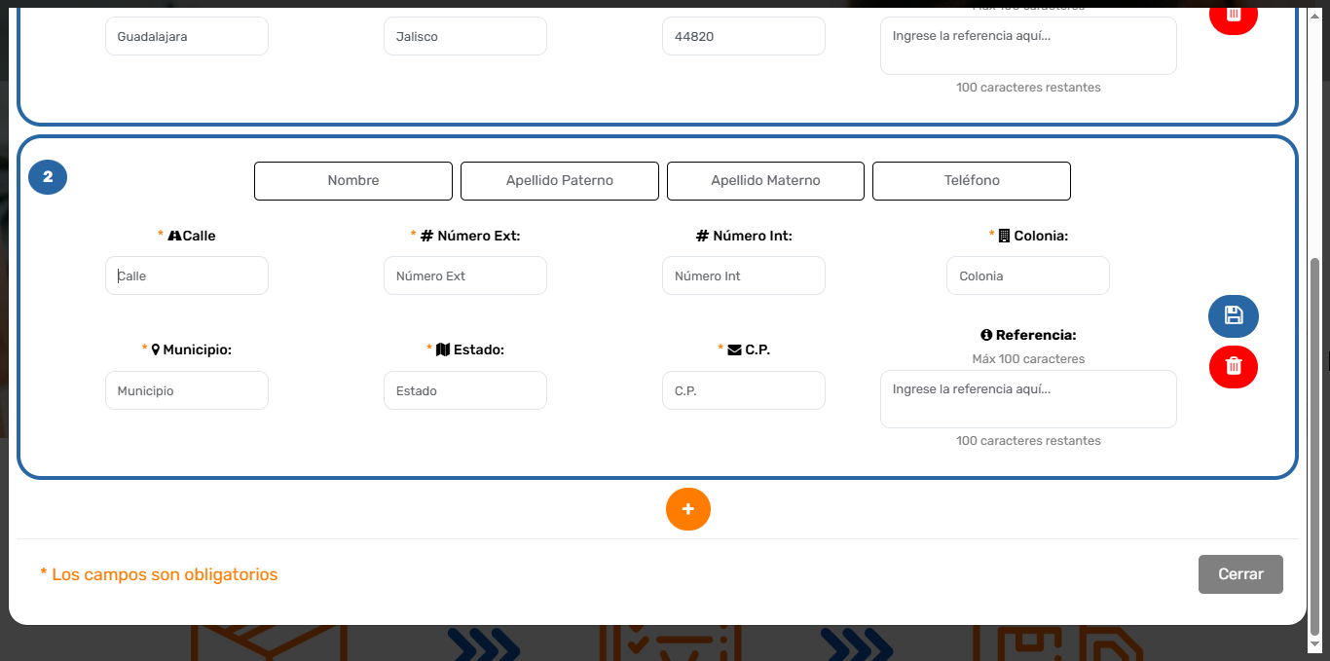Viewport: 1330px width, 661px height.
Task: Add another address with the orange plus button
Action: coord(688,509)
